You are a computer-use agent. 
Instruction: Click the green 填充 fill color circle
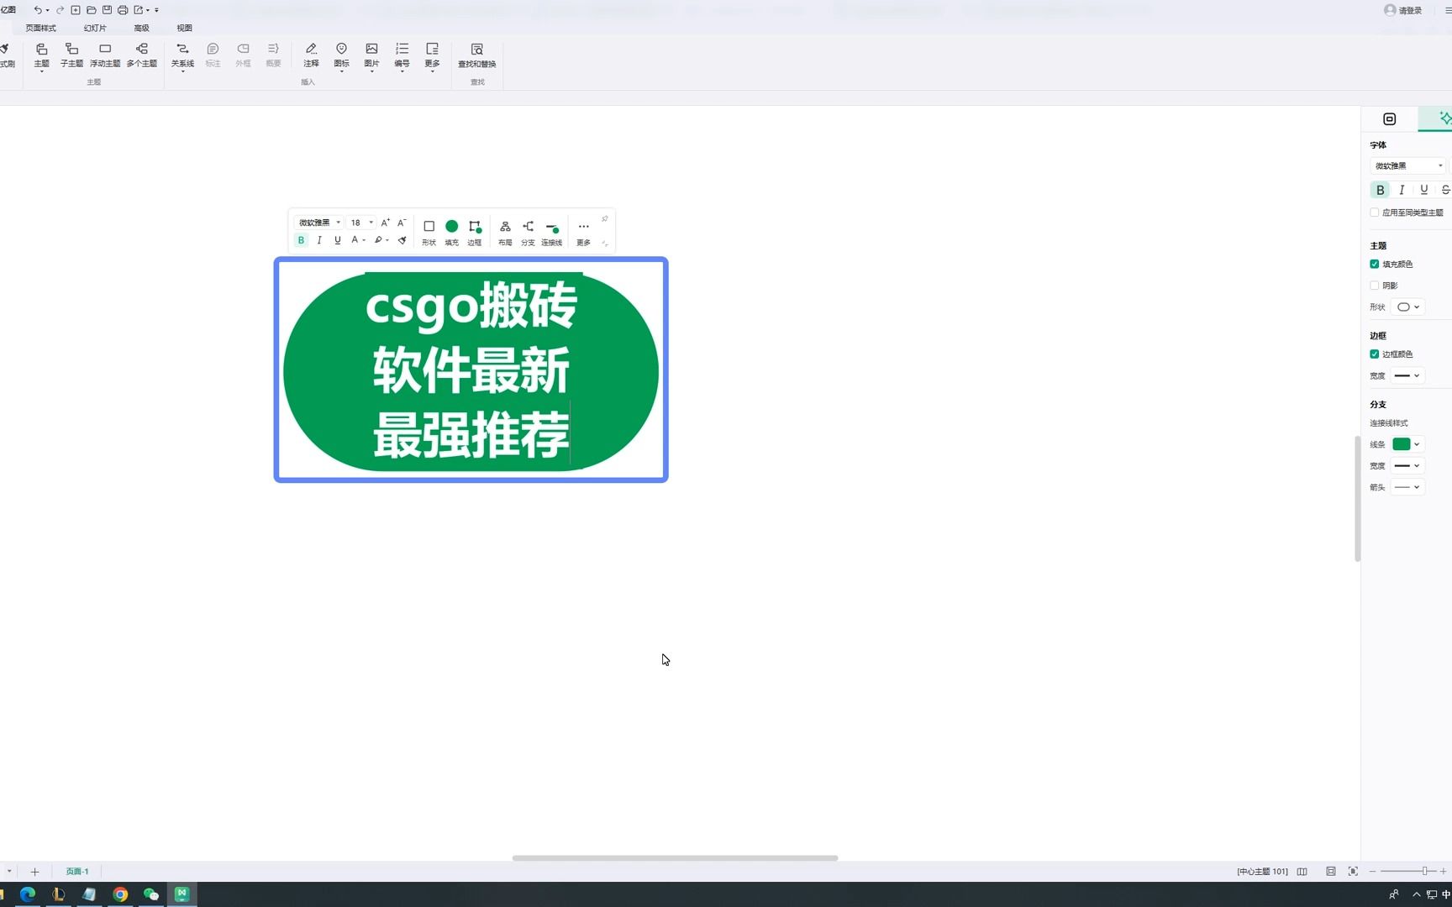451,226
